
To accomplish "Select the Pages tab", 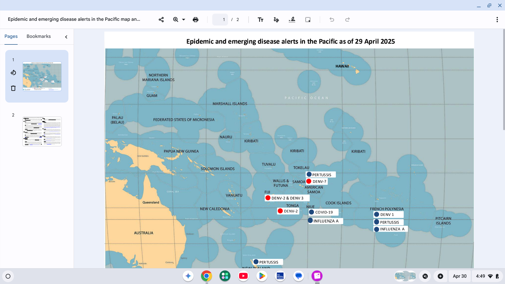I will click(11, 36).
